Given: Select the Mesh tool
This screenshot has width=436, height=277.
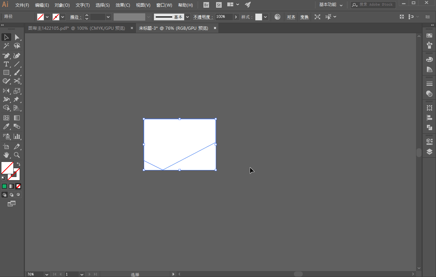Looking at the screenshot, I should click(6, 118).
